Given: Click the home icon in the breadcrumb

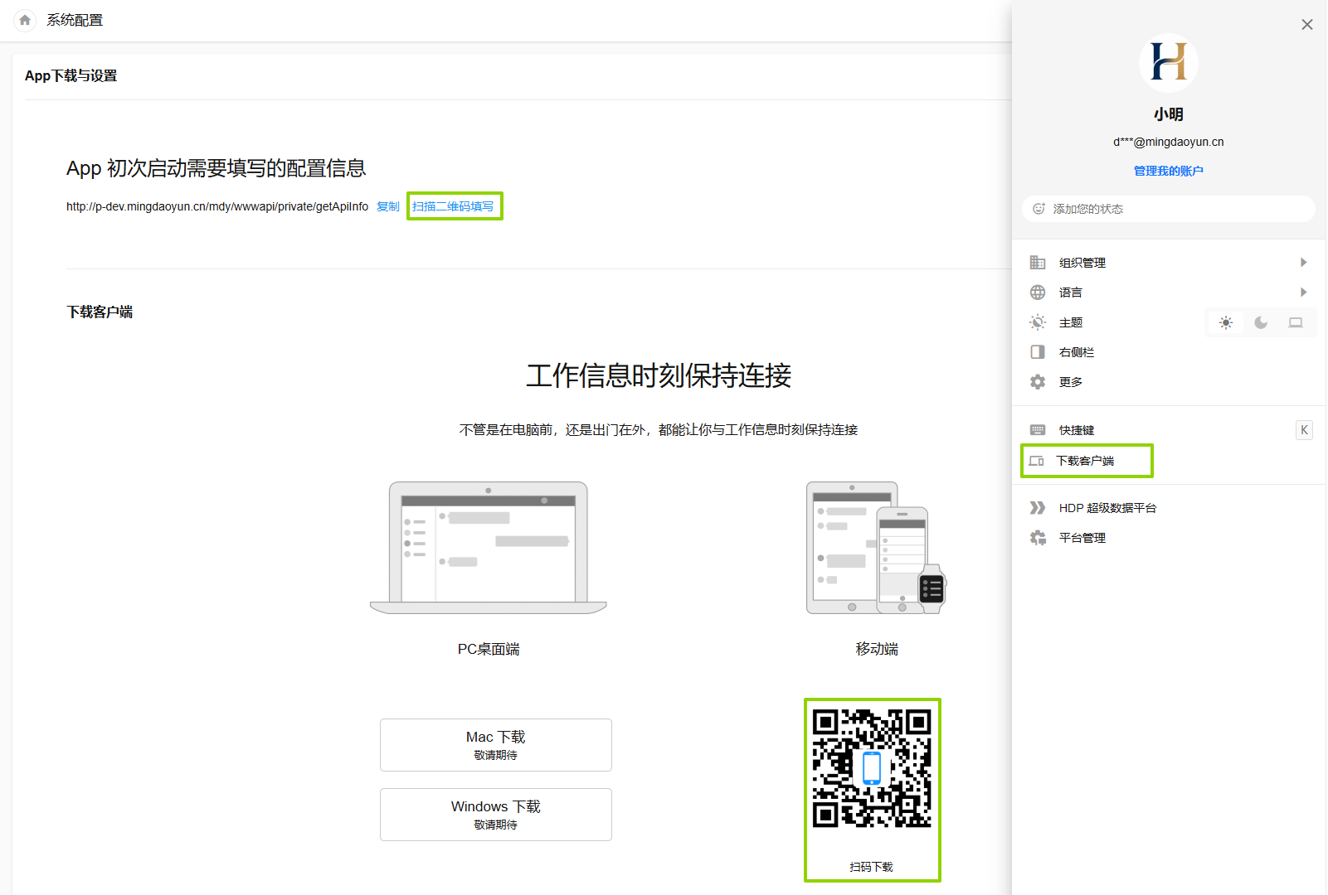Looking at the screenshot, I should click(x=25, y=20).
